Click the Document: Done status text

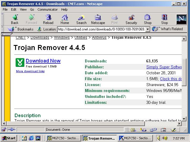[58, 130]
